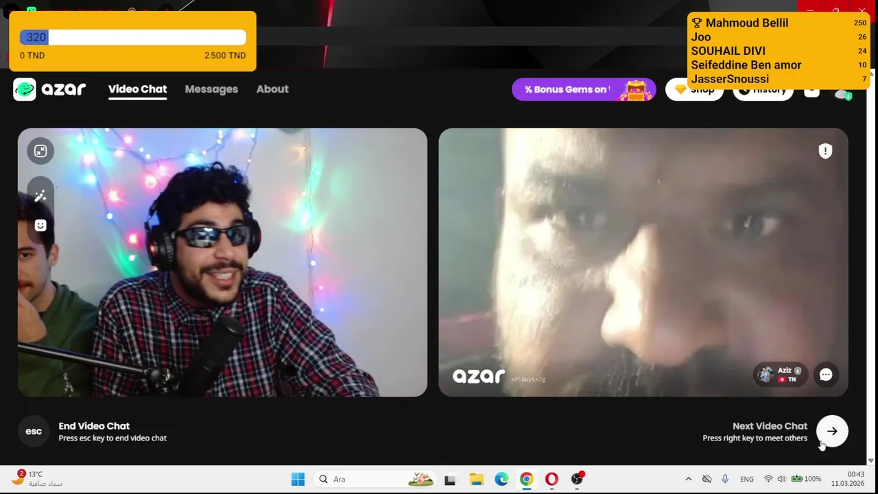Screen dimensions: 878x494
Task: Click your own webcam video feed
Action: [x=222, y=262]
